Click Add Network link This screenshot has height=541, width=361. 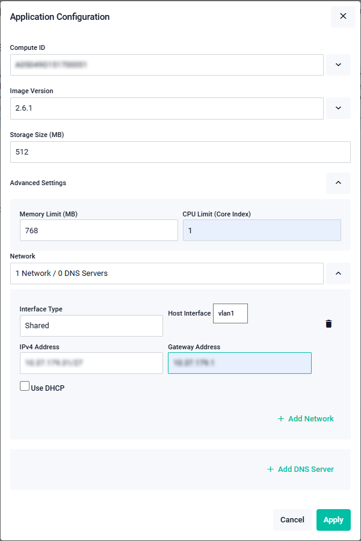point(306,418)
